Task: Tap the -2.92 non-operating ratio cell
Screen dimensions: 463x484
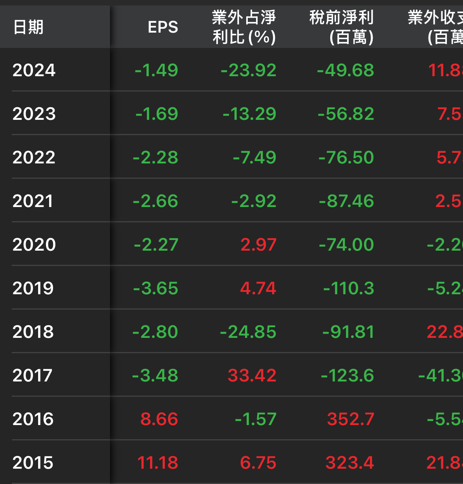Action: 254,201
